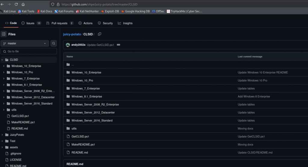This screenshot has height=167, width=308.
Task: Collapse the file tree sidebar panel icon
Action: (x=4, y=34)
